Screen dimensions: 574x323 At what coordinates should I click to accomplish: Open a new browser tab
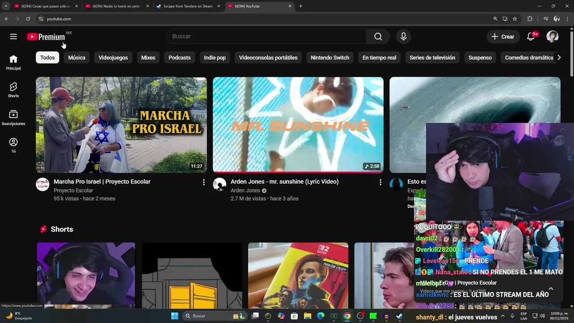tap(300, 6)
